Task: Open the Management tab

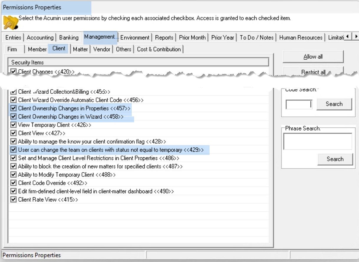Action: (x=100, y=37)
